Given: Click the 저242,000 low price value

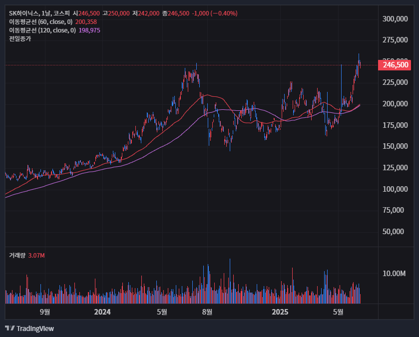Looking at the screenshot, I should 146,13.
